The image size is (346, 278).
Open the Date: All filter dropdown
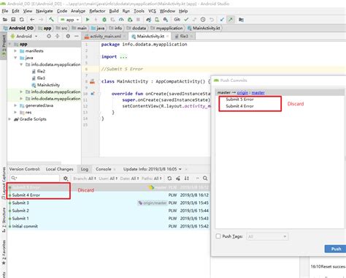tap(129, 179)
